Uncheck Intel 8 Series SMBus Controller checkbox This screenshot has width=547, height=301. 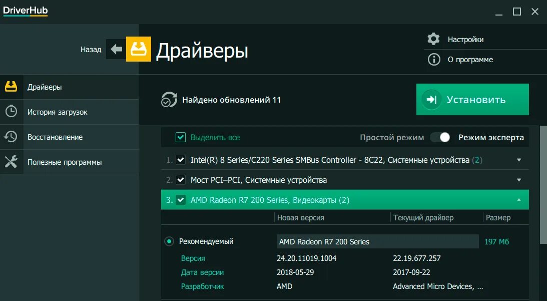point(180,160)
